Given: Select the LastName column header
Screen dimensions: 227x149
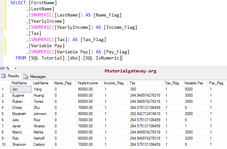Looking at the screenshot, I should pyautogui.click(x=42, y=83).
